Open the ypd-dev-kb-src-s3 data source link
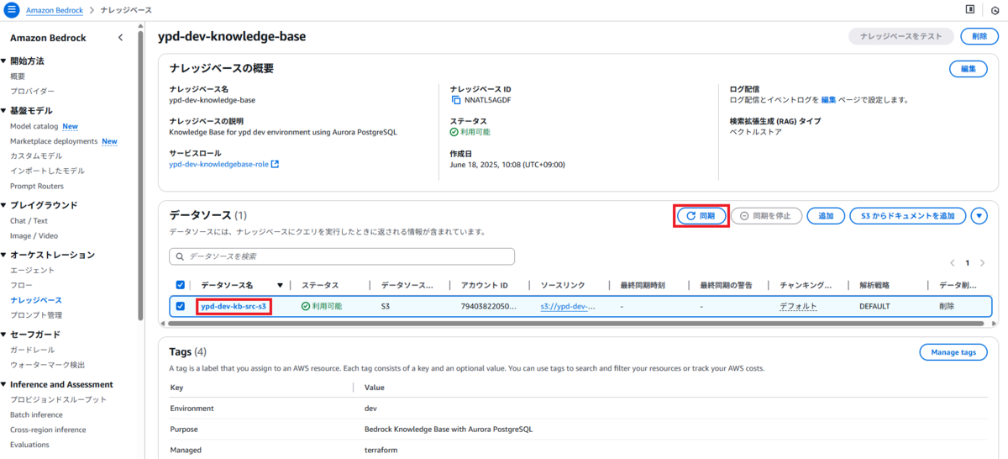This screenshot has height=459, width=1008. 234,307
